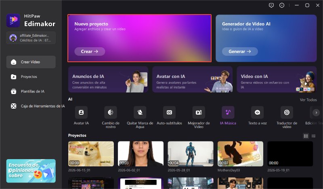Open project thumbnail 2026-06-15_01
This screenshot has height=189, width=323.
(x=91, y=154)
